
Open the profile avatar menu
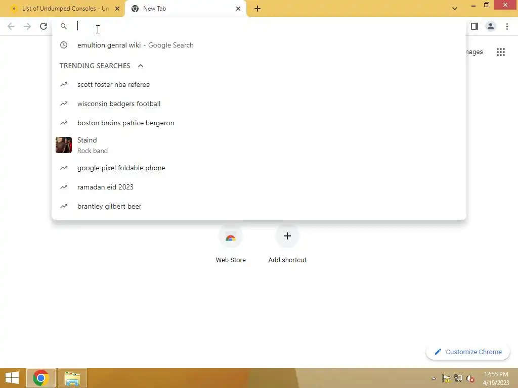(491, 26)
